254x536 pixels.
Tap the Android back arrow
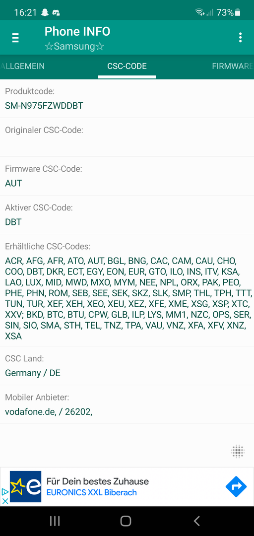[x=196, y=521]
